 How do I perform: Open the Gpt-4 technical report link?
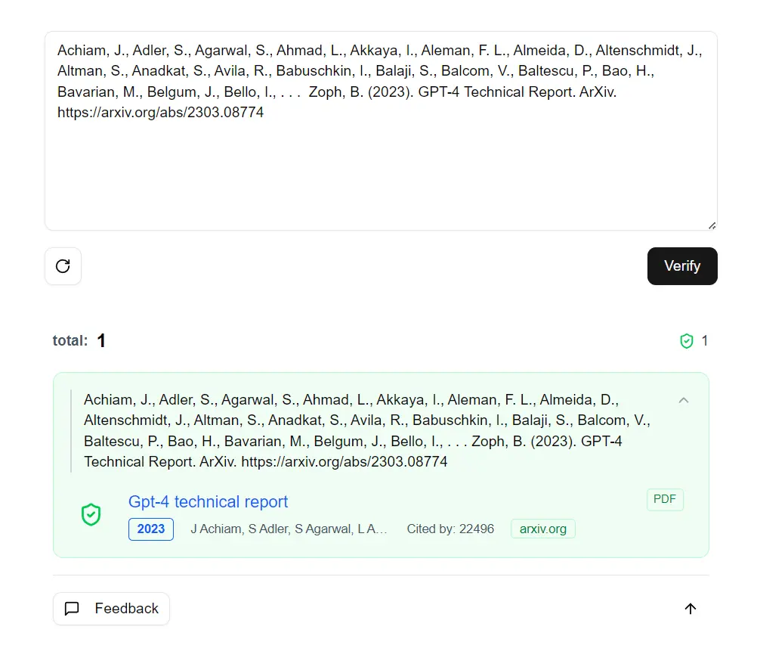tap(209, 501)
